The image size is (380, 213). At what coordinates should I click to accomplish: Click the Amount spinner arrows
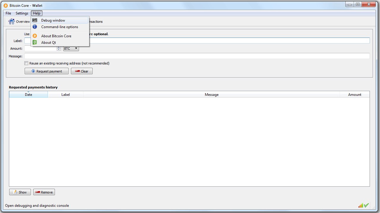point(58,49)
